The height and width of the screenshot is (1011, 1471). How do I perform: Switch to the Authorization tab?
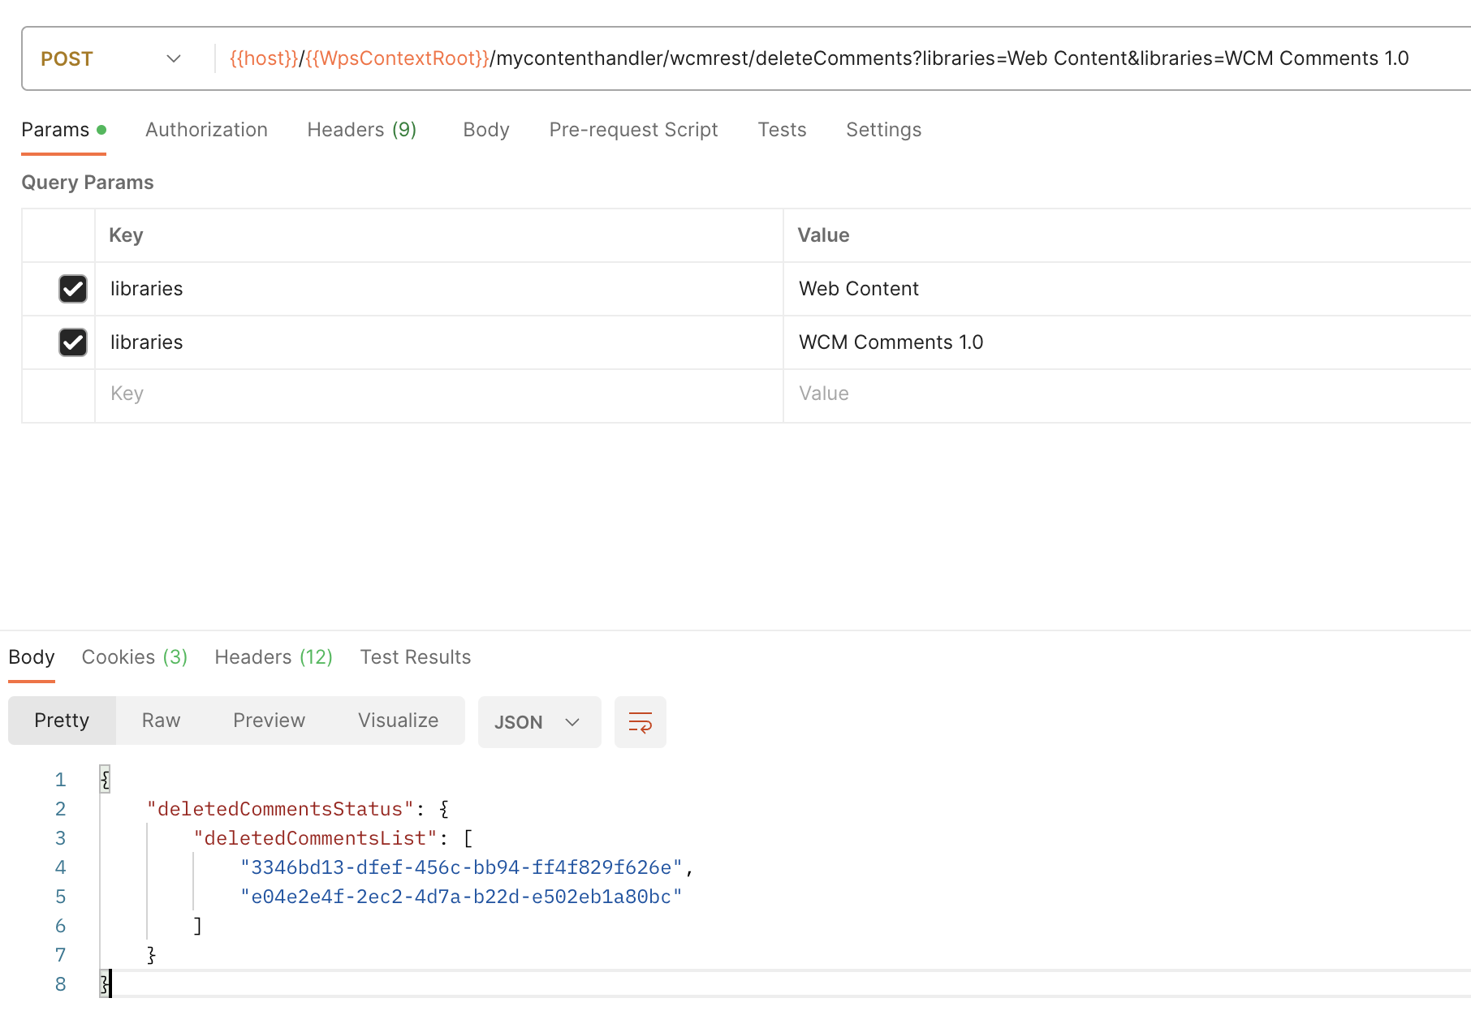tap(206, 130)
